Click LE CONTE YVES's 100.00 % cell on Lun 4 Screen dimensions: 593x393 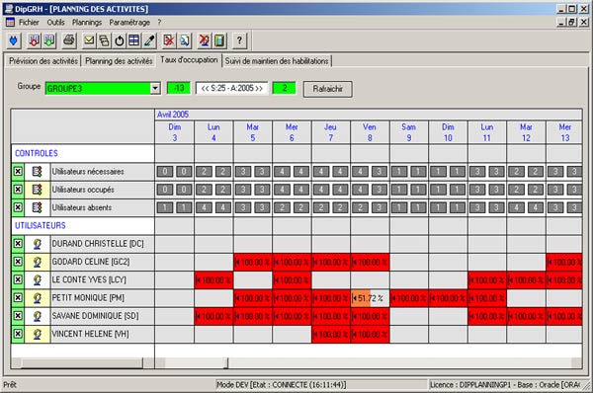[213, 280]
